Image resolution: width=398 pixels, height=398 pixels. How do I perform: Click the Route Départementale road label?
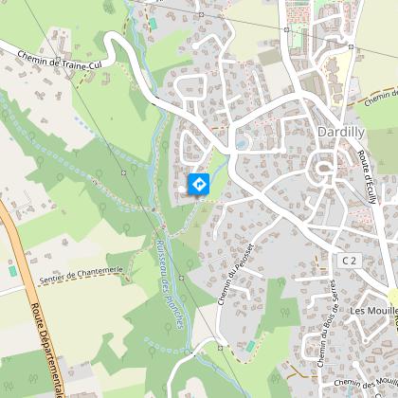click(x=48, y=350)
